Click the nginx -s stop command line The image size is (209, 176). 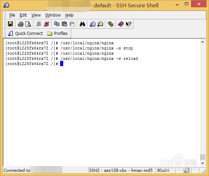[69, 48]
